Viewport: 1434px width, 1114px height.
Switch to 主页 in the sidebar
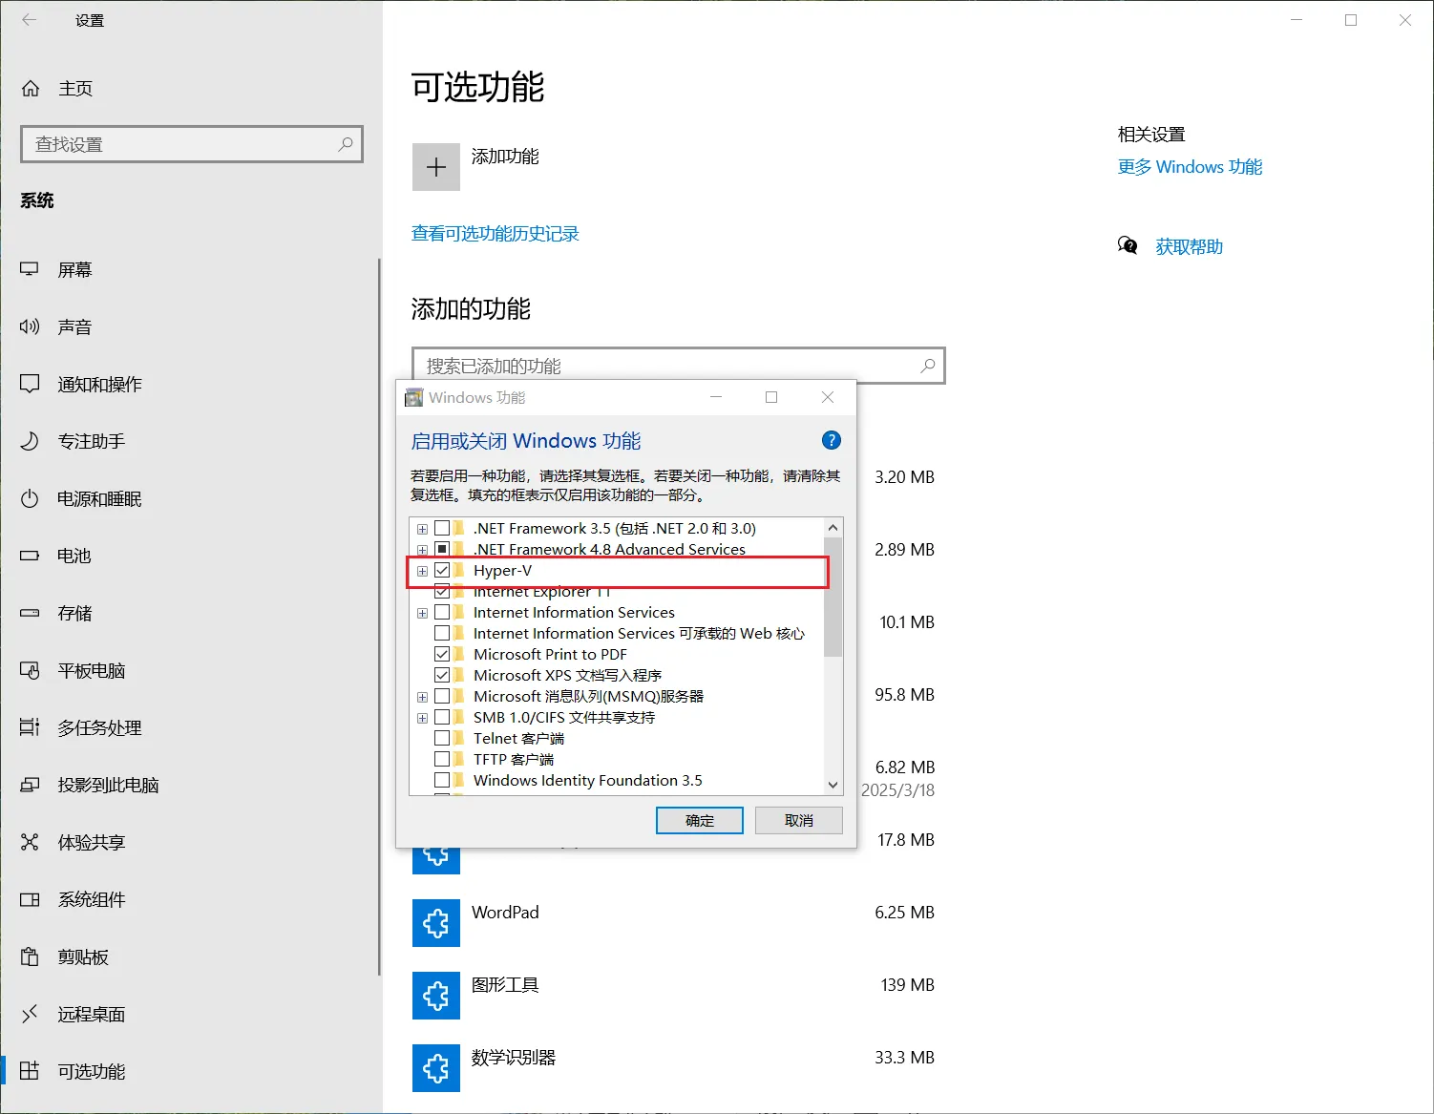pos(76,88)
